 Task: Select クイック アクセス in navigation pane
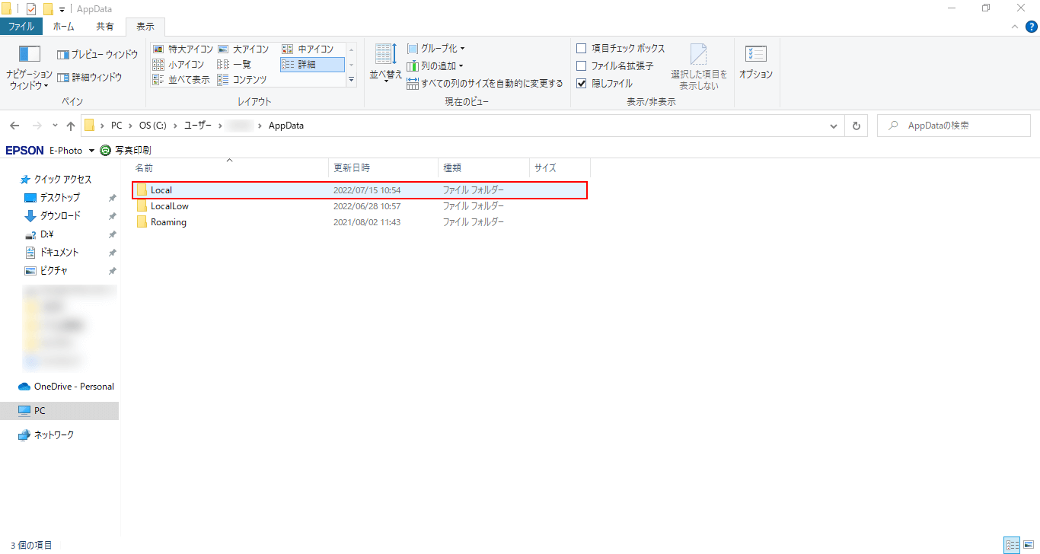(56, 180)
